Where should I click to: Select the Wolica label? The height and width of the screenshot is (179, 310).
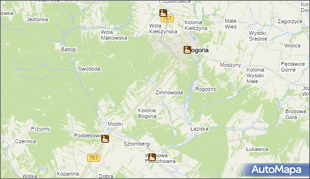(292, 45)
